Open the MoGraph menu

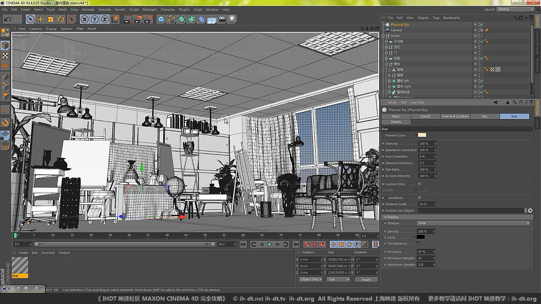pos(149,9)
